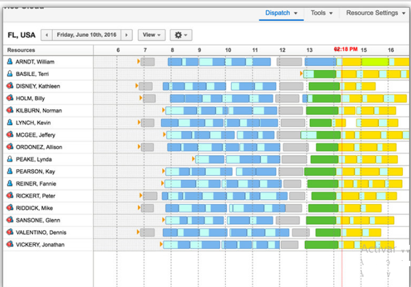Click orange start marker in ARNDT row
Image resolution: width=411 pixels, height=287 pixels.
[x=139, y=61]
